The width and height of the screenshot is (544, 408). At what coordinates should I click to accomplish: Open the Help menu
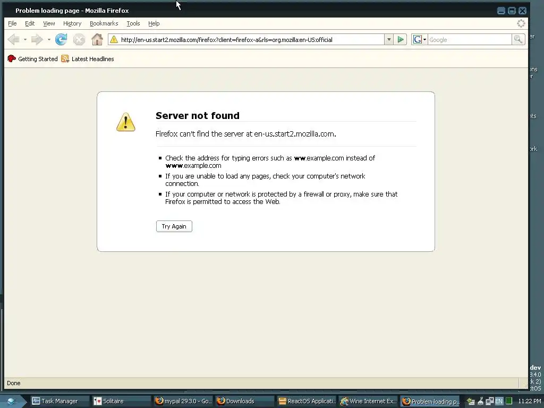tap(154, 23)
